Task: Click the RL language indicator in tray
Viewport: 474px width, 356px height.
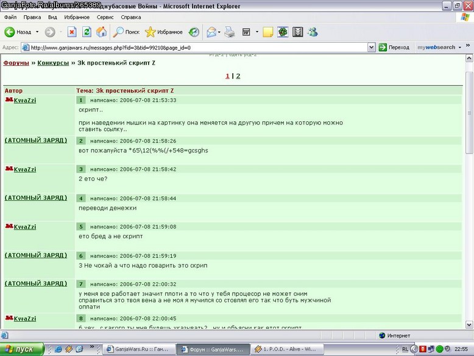Action: pyautogui.click(x=405, y=349)
